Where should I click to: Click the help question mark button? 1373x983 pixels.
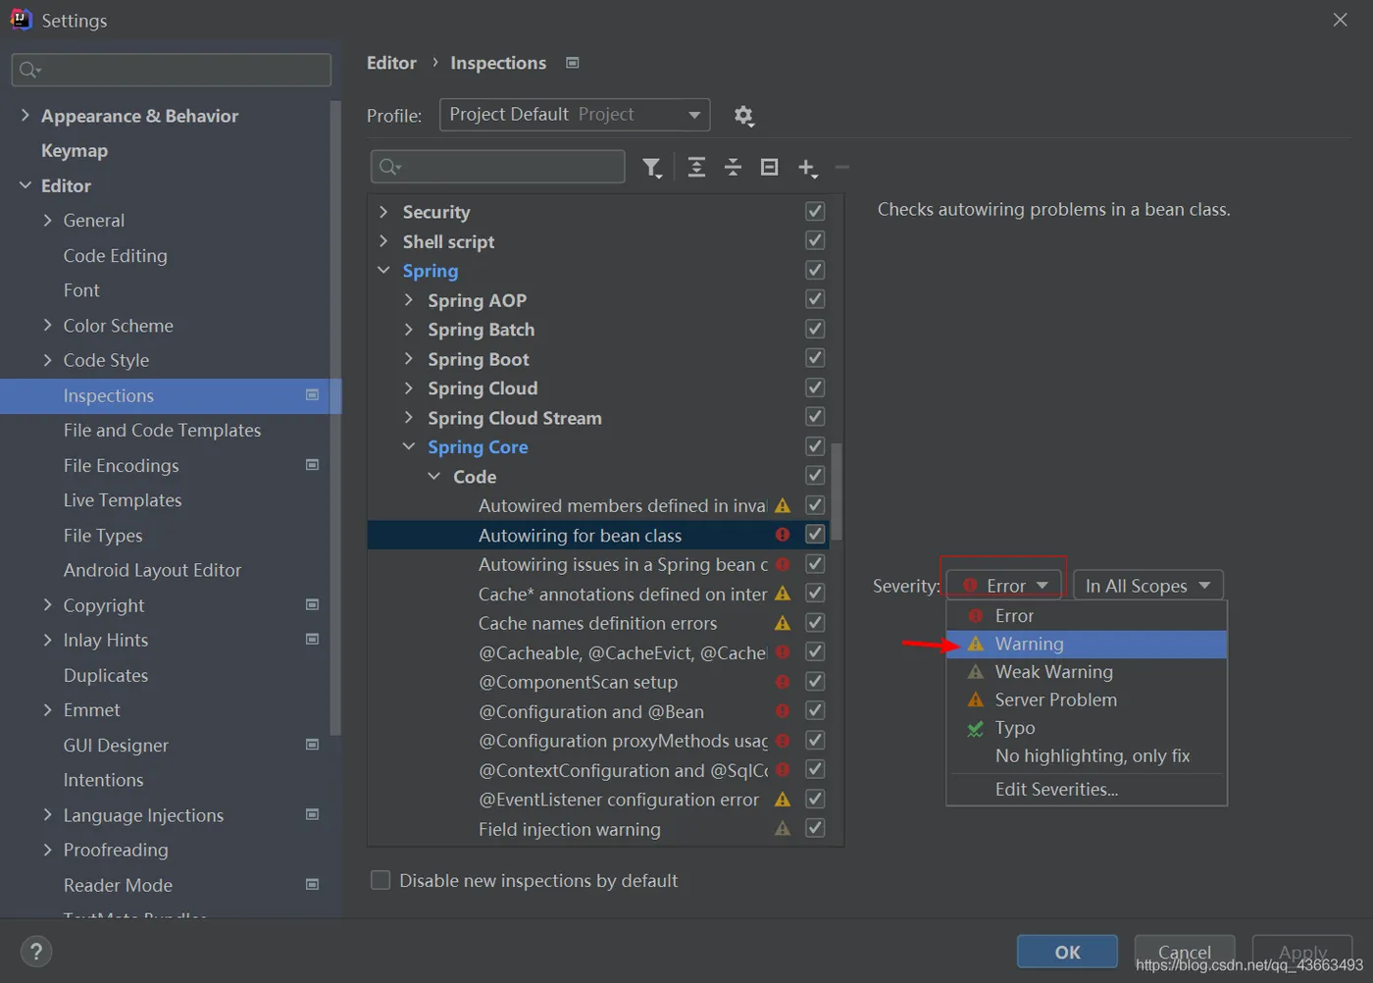(36, 951)
